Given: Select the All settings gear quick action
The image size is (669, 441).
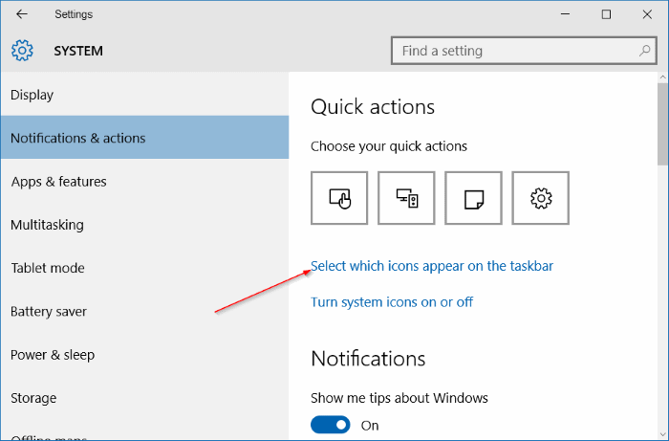Looking at the screenshot, I should [x=541, y=198].
